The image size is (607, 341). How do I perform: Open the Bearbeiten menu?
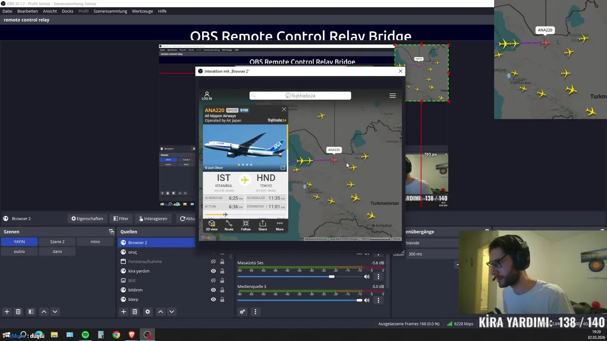click(28, 11)
